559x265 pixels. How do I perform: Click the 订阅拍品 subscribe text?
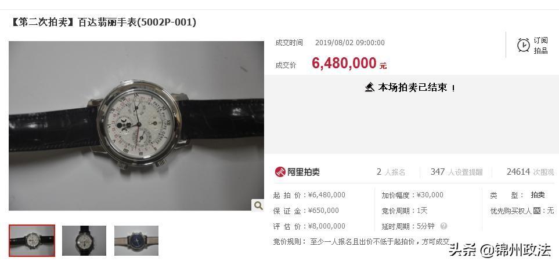point(540,46)
